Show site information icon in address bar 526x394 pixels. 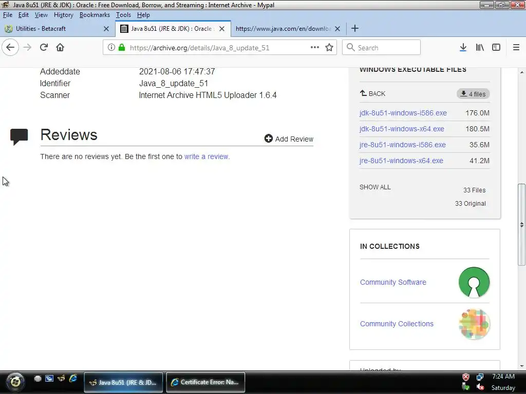(111, 48)
